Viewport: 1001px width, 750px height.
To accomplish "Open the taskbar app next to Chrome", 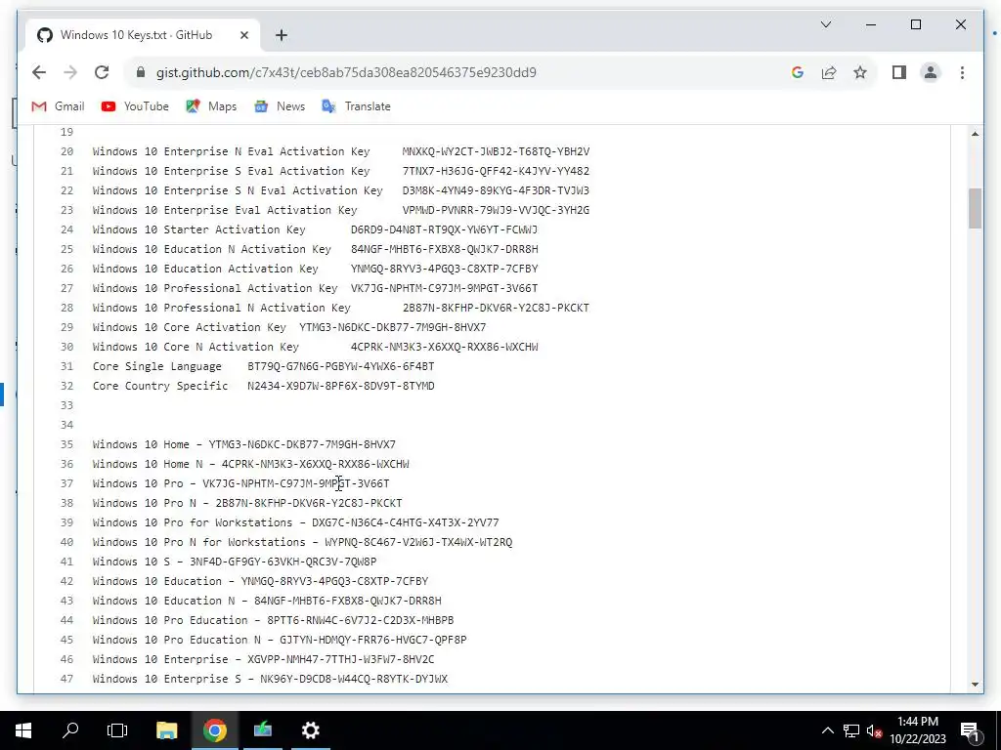I will 262,730.
